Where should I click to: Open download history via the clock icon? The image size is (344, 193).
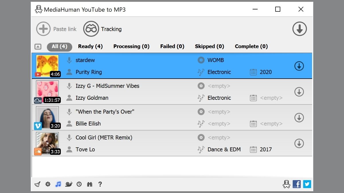click(x=79, y=184)
